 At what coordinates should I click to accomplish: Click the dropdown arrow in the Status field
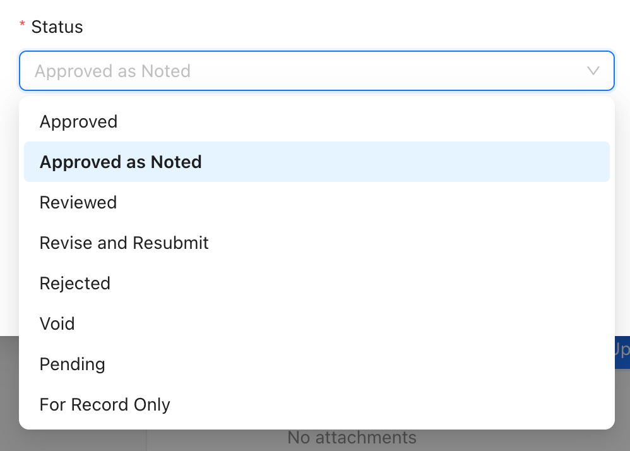pyautogui.click(x=593, y=71)
